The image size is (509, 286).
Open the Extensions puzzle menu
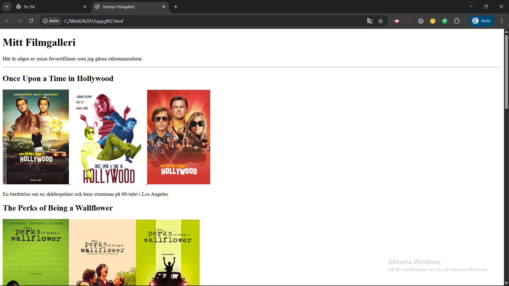point(457,21)
